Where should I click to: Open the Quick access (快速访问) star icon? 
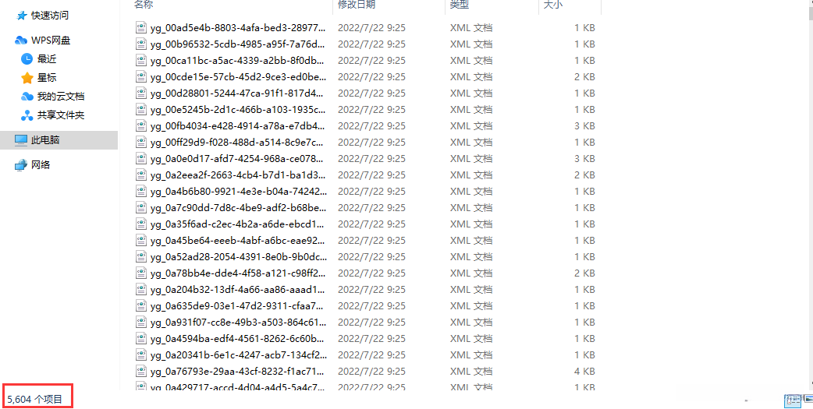(21, 16)
